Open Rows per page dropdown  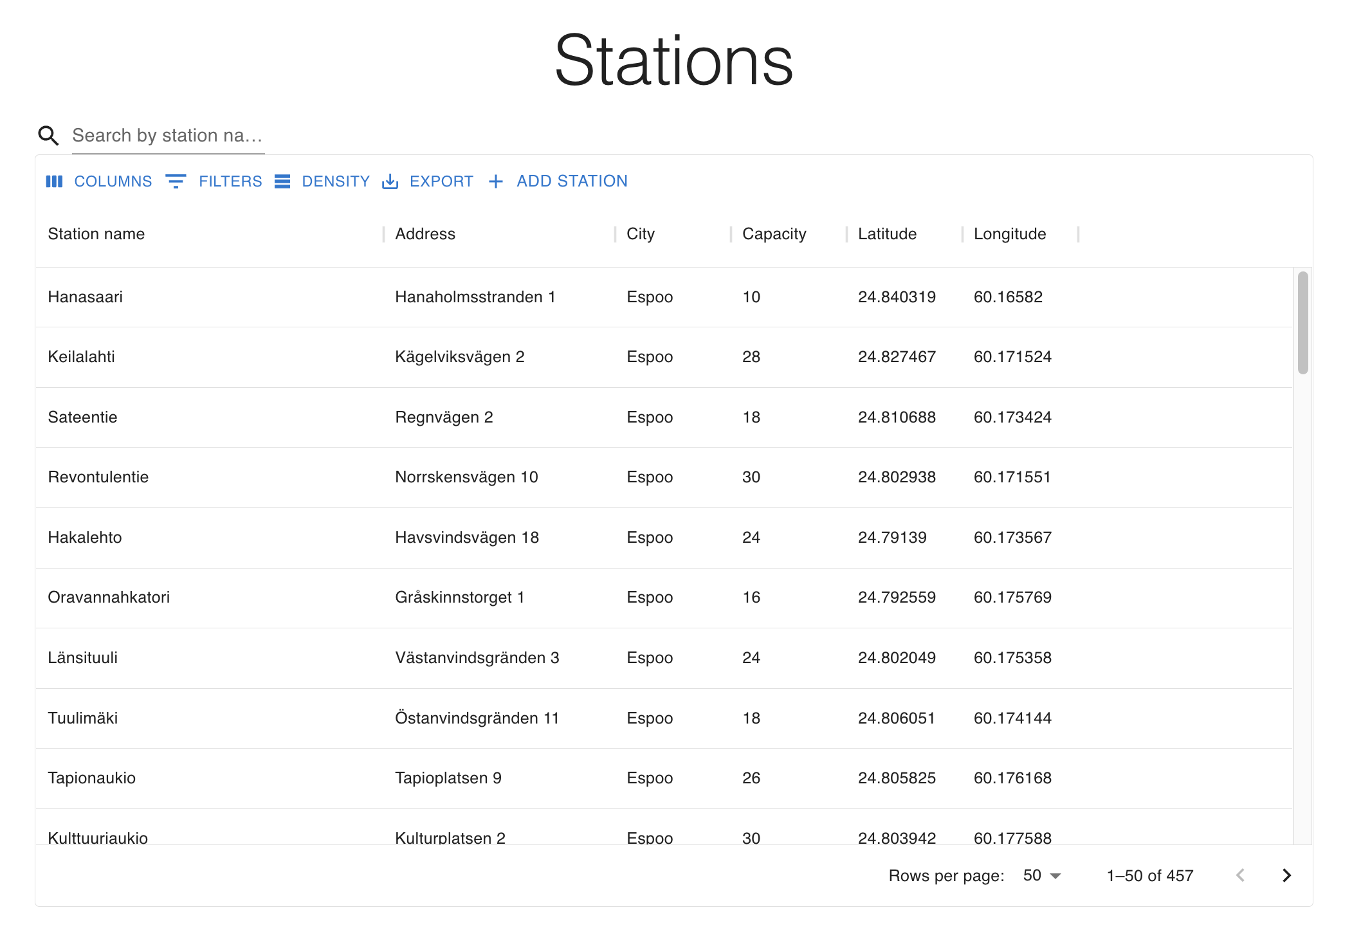(1042, 875)
